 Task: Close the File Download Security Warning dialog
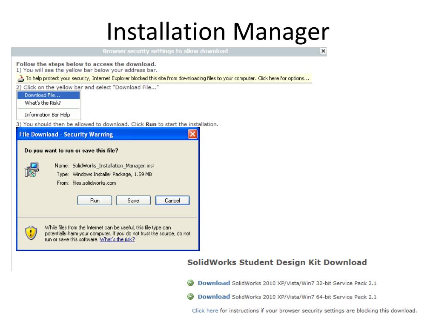pos(193,134)
